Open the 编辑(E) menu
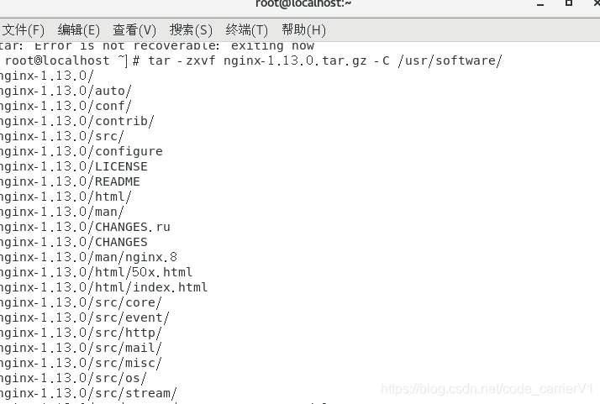 [78, 30]
